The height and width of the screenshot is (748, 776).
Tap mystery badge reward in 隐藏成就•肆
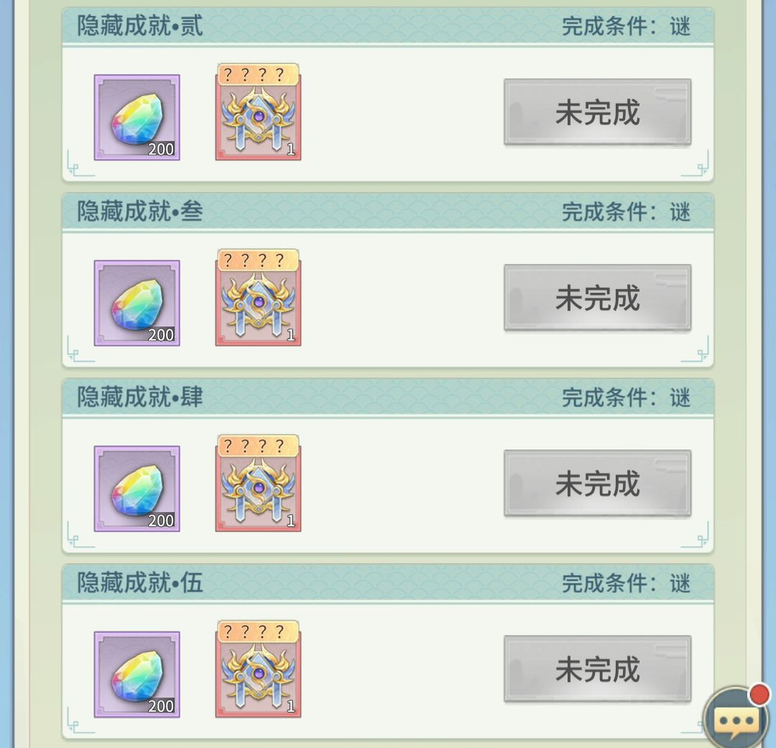(258, 483)
